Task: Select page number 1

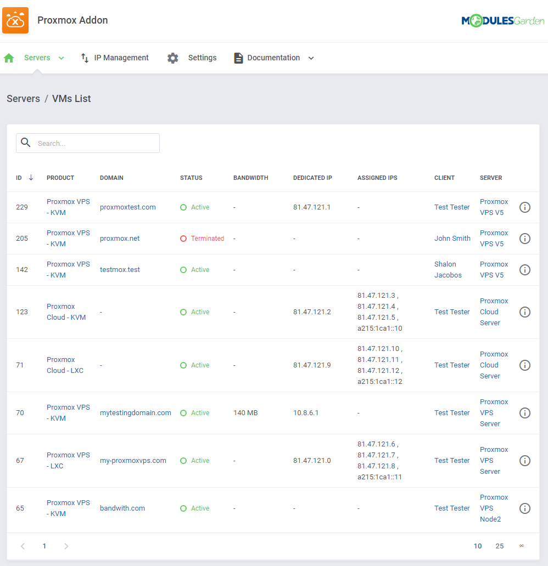Action: coord(44,546)
